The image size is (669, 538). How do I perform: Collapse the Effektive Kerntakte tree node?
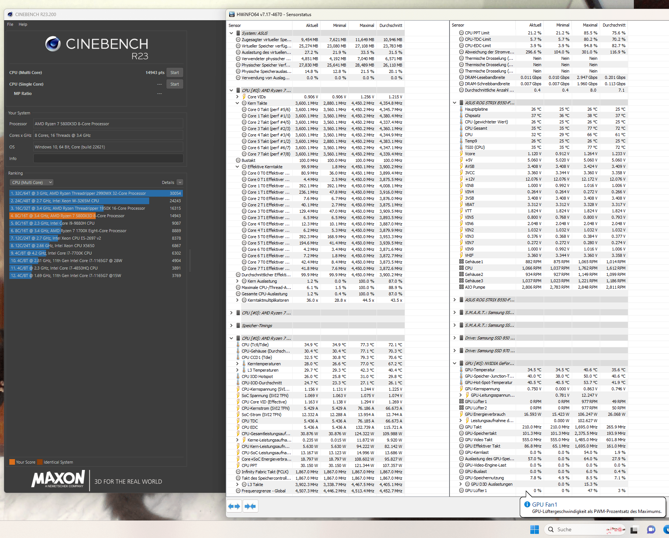click(237, 167)
